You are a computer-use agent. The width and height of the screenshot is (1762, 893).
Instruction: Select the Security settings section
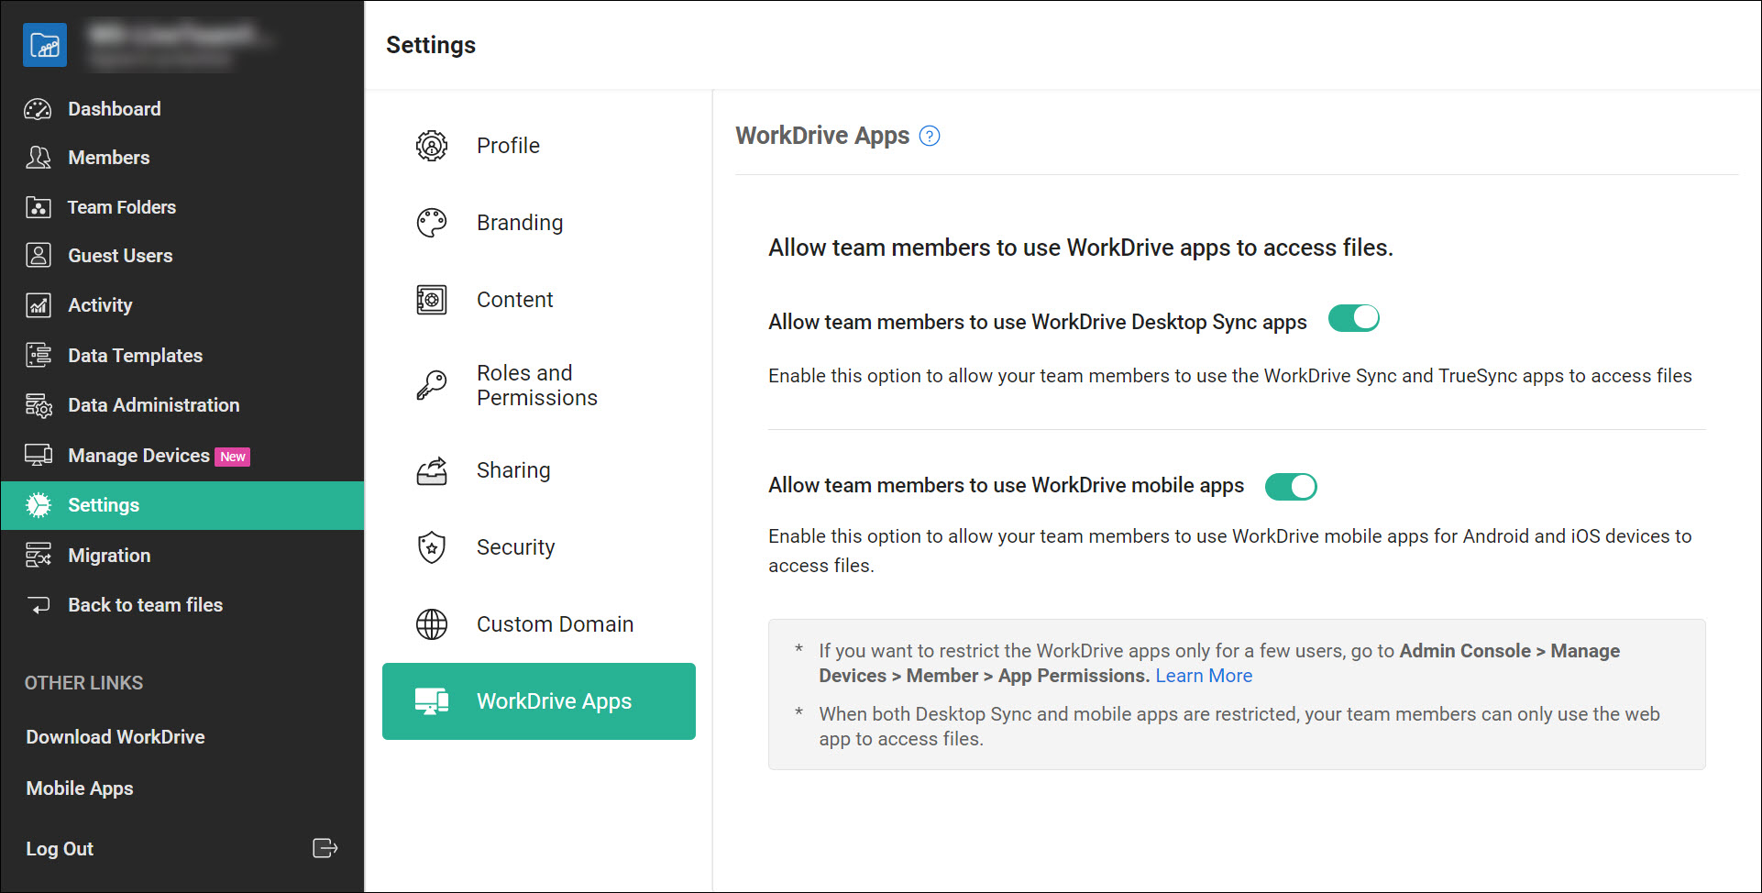click(515, 546)
